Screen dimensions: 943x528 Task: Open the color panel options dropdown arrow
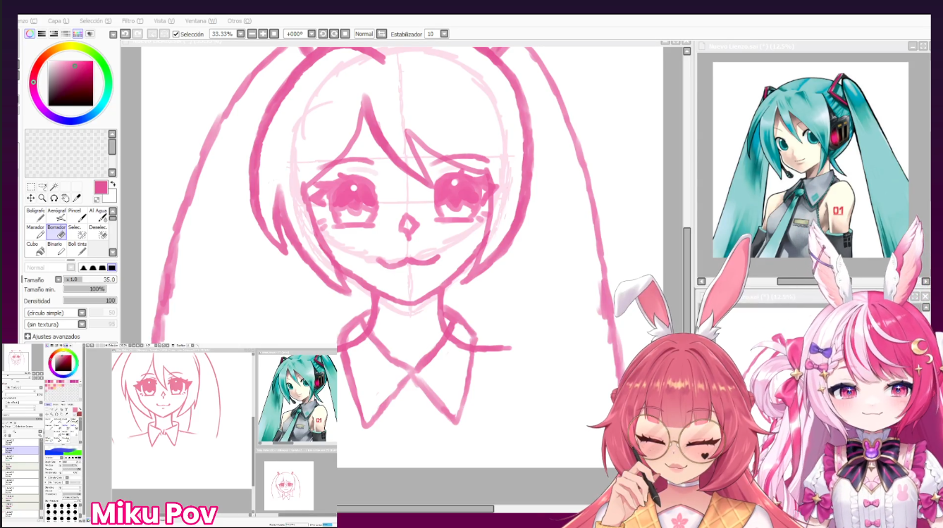pyautogui.click(x=113, y=34)
